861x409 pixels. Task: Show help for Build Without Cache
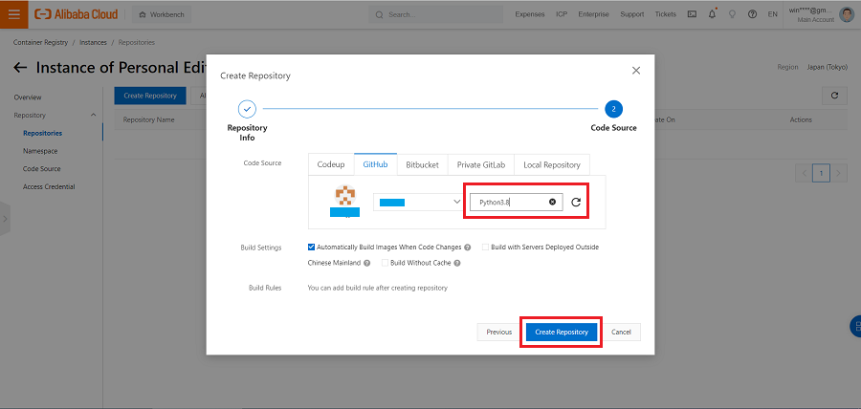[457, 263]
